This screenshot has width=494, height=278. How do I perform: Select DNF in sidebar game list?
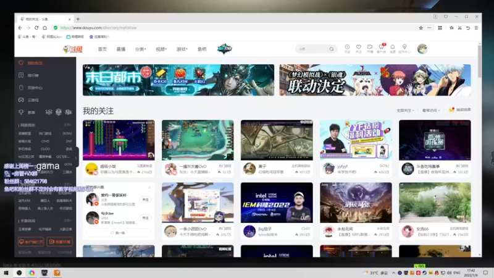[x=69, y=141]
